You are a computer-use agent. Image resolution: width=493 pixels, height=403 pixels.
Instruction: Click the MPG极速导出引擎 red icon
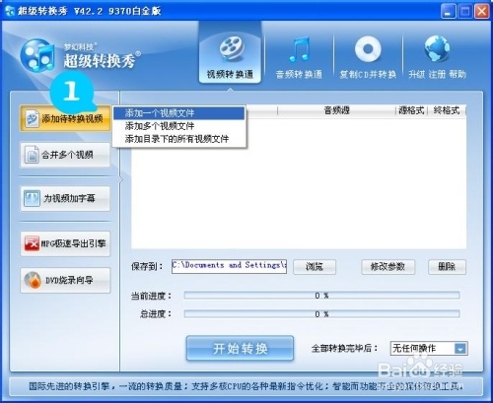pyautogui.click(x=32, y=243)
